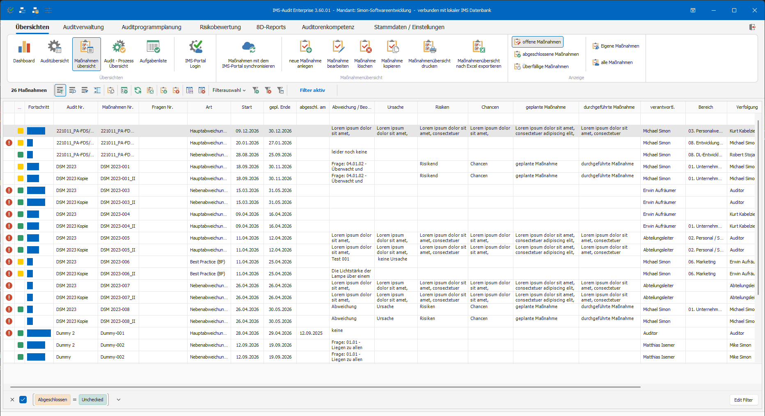The width and height of the screenshot is (765, 416).
Task: Click Maßnahme kopieren
Action: pos(392,54)
